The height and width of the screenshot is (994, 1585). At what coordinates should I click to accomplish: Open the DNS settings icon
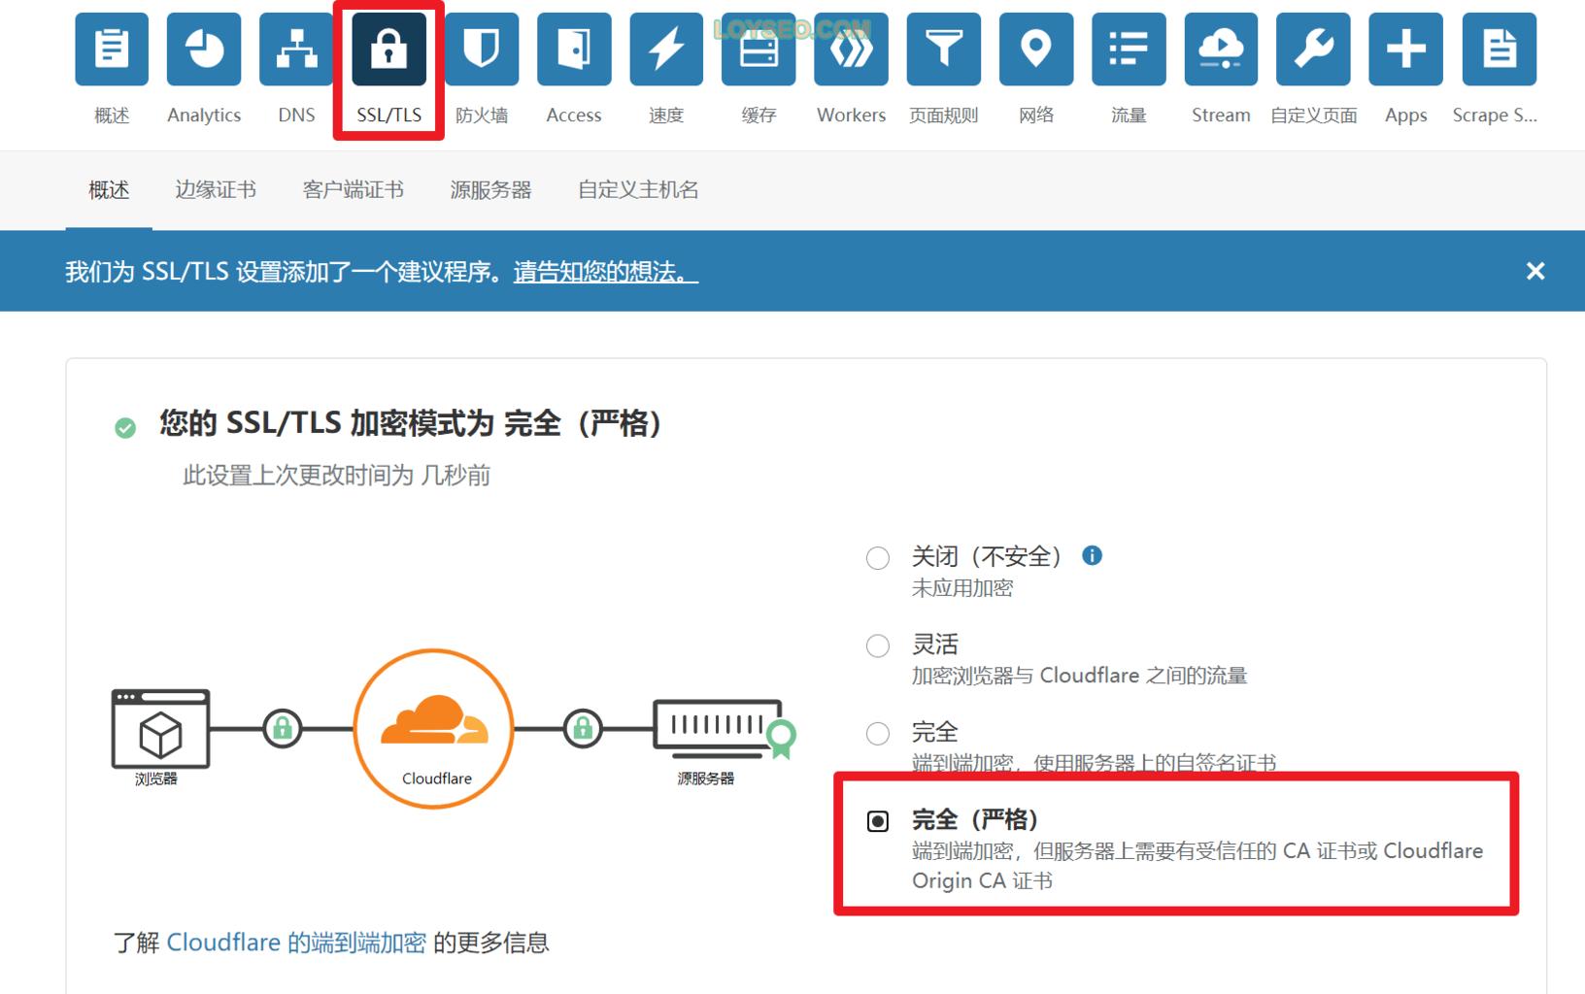[295, 49]
